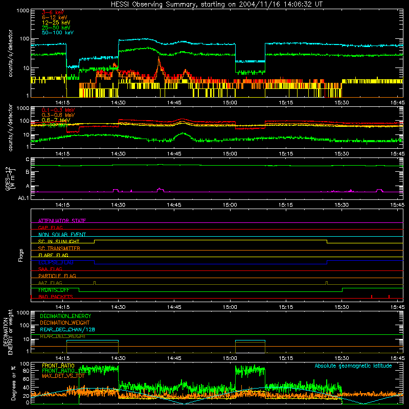Image resolution: width=409 pixels, height=409 pixels.
Task: Click the Absolute geomagnetic latitude label
Action: (353, 366)
